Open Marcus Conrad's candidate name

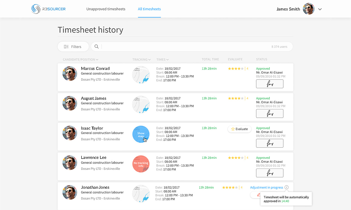[95, 69]
